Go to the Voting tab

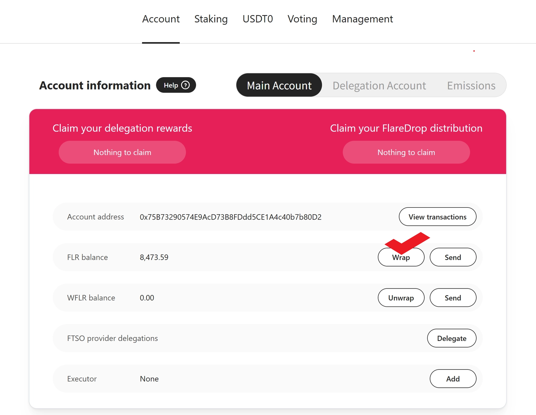[x=302, y=19]
